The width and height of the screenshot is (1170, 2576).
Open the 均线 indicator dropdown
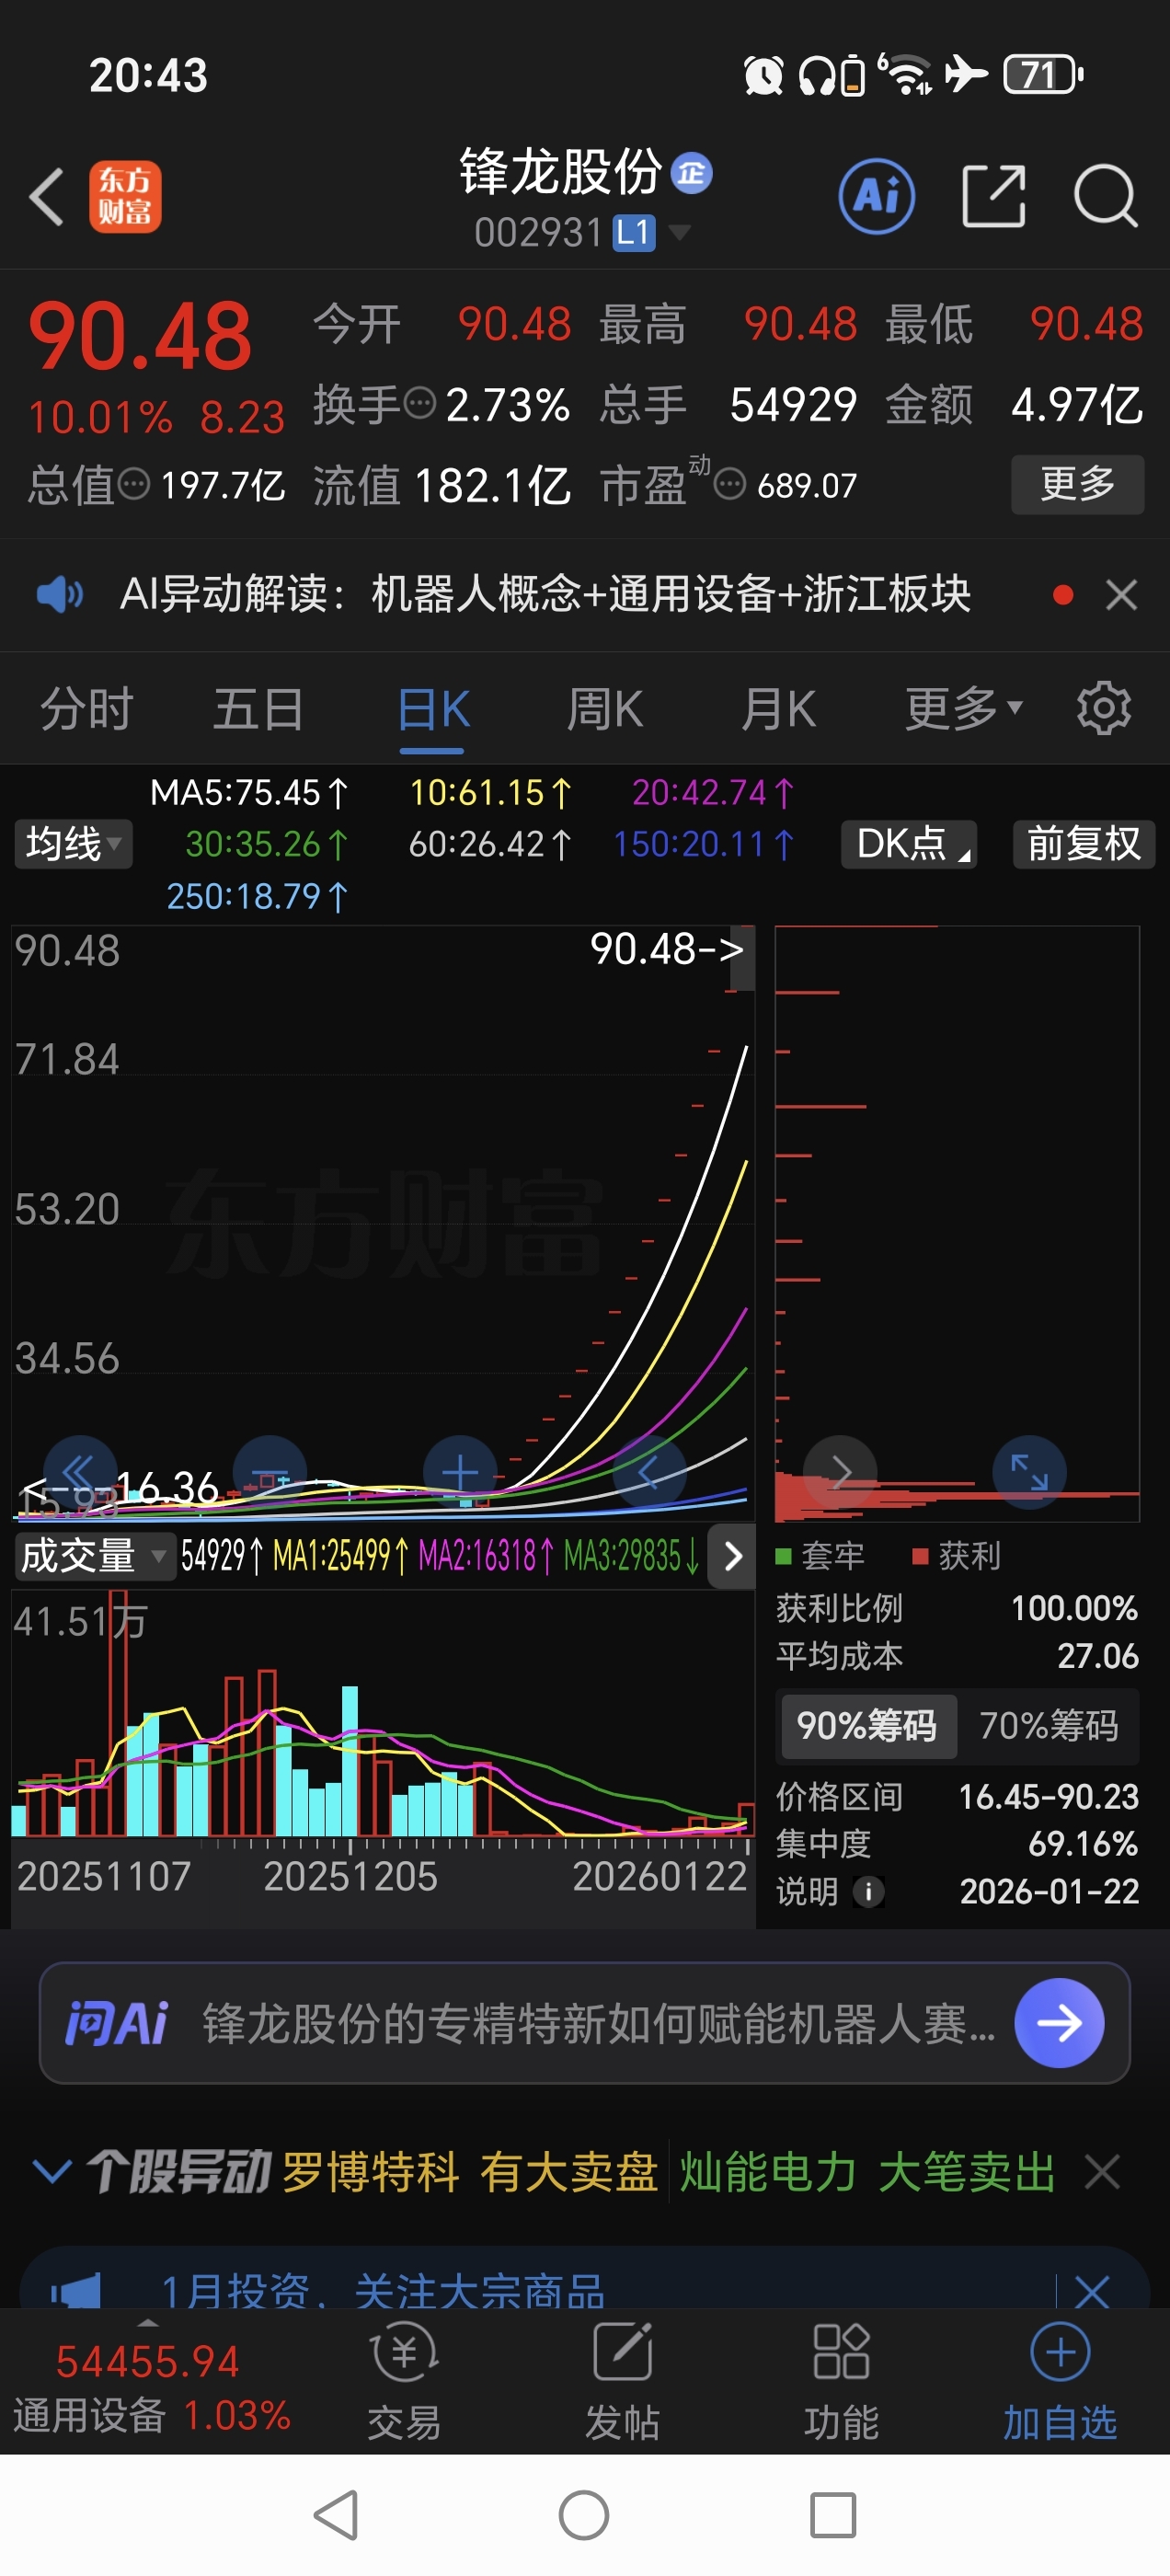[73, 844]
